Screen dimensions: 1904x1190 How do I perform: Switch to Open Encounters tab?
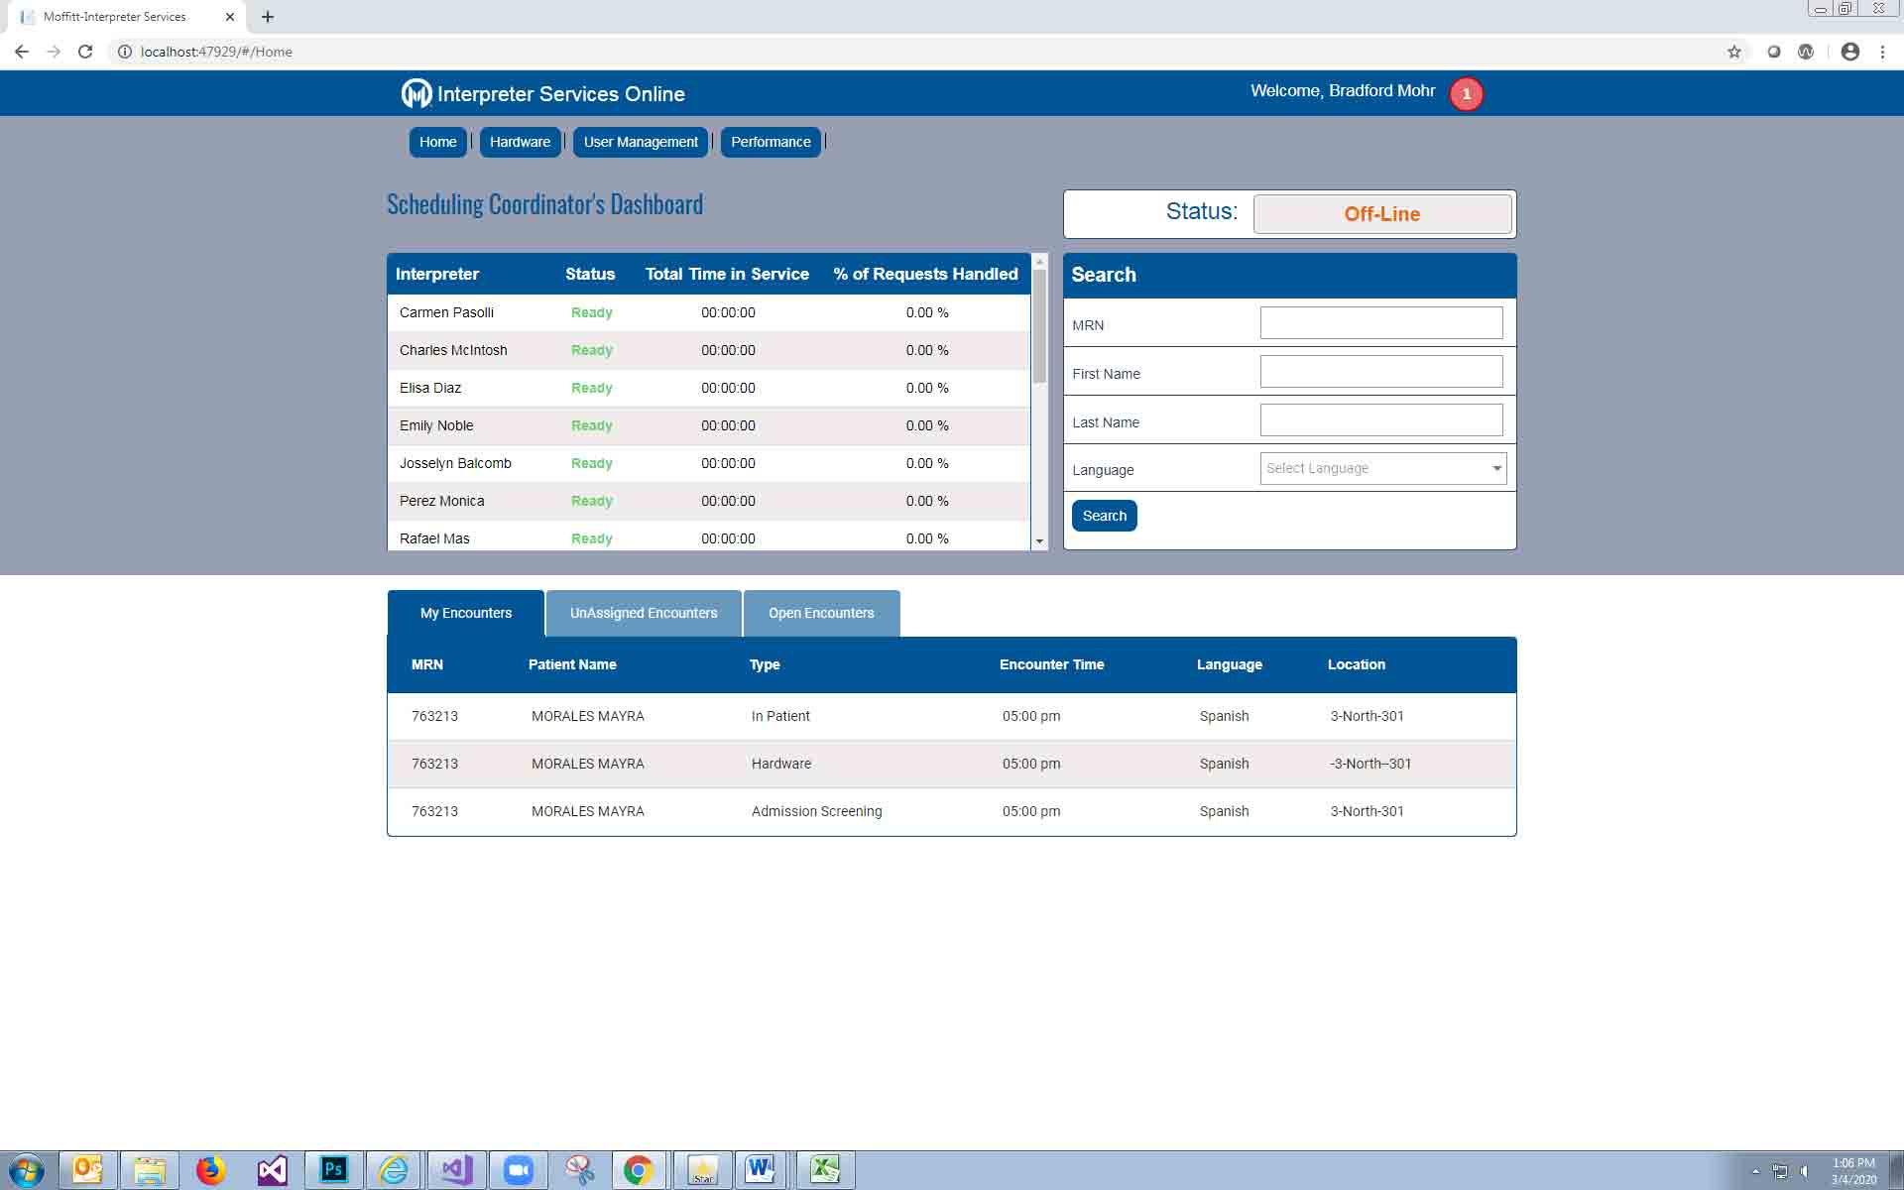tap(821, 613)
